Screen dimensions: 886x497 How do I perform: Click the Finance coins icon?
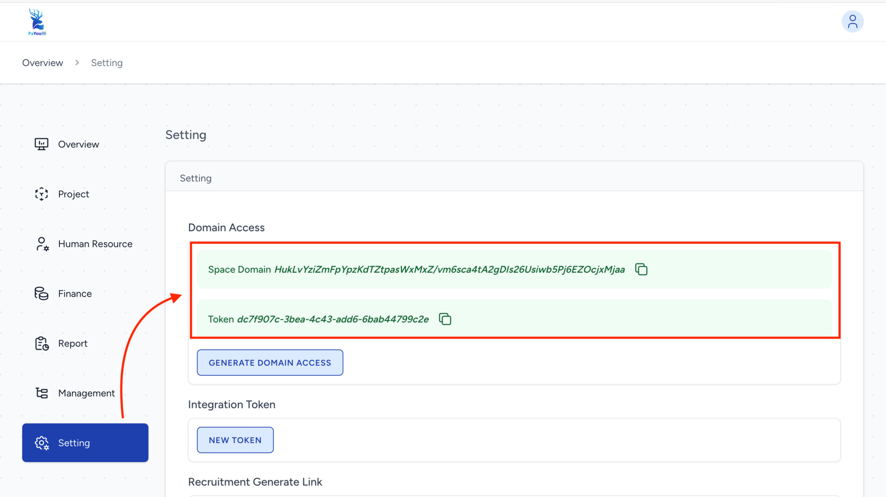41,293
